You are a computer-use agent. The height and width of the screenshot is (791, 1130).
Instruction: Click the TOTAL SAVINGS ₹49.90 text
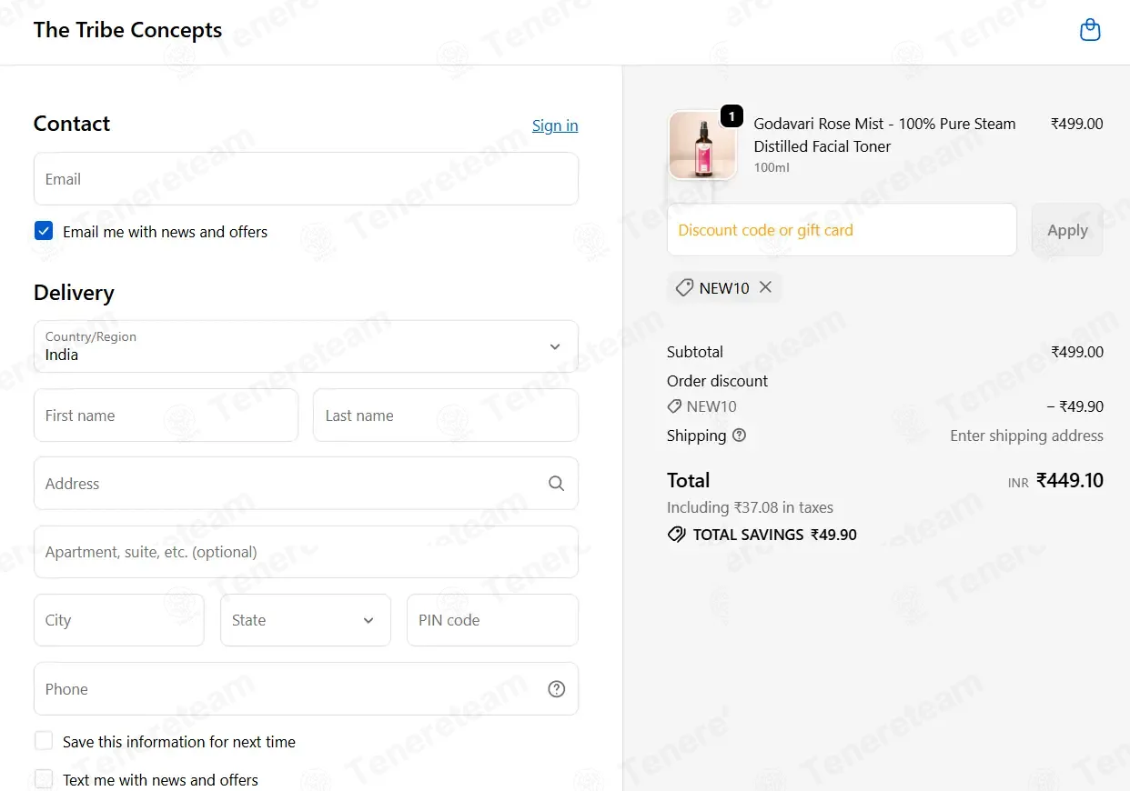point(775,535)
